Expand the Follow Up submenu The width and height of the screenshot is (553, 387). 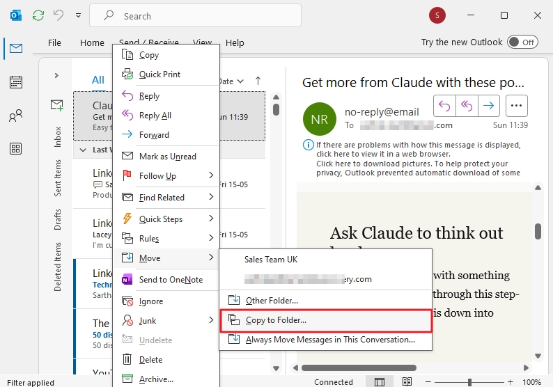click(166, 175)
